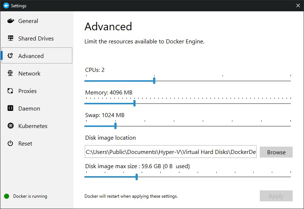Click the Memory slider handle
The width and height of the screenshot is (304, 209).
(x=134, y=103)
